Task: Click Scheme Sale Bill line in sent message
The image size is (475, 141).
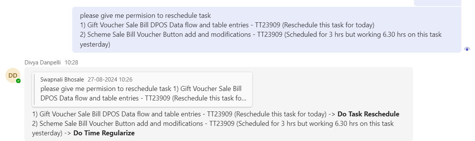Action: point(261,34)
